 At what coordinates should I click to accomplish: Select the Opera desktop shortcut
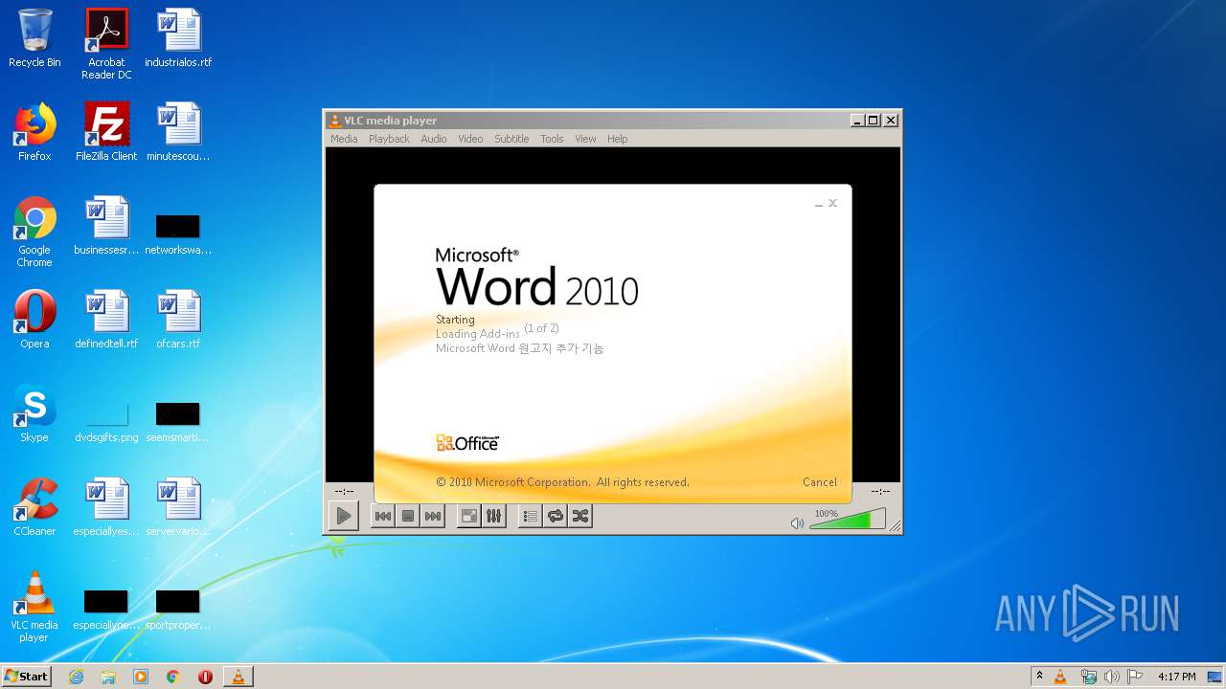(34, 320)
